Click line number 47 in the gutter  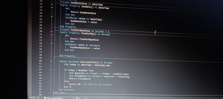pyautogui.click(x=40, y=81)
